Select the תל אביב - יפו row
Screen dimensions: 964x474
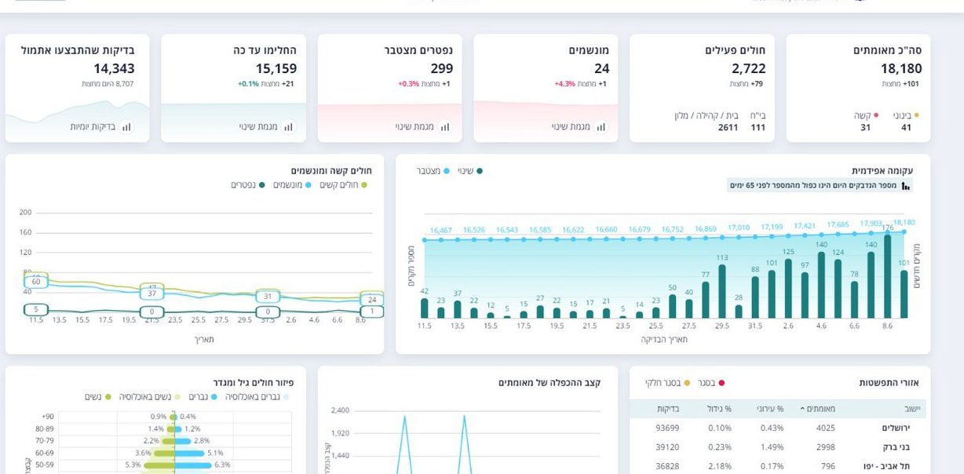[778, 466]
